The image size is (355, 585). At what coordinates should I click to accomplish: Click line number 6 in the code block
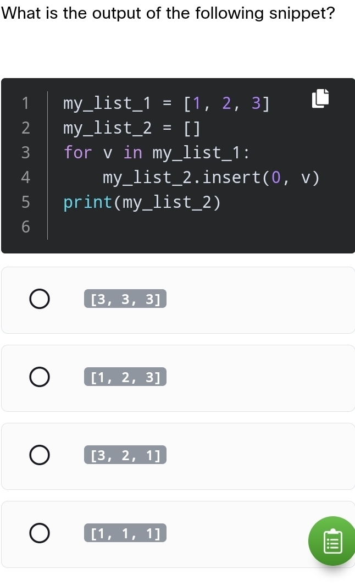[25, 227]
